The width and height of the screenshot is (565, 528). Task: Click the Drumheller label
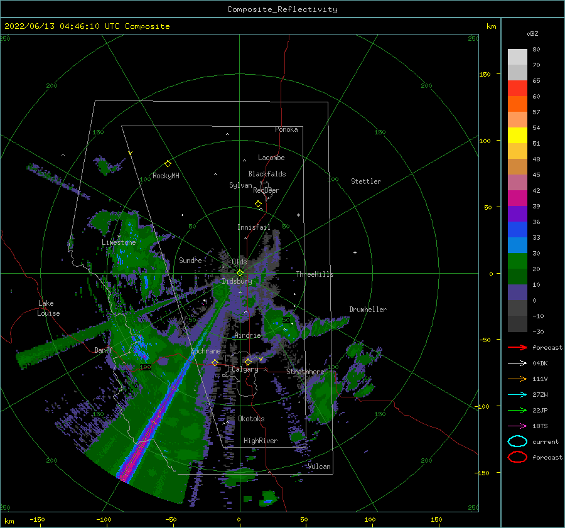368,310
